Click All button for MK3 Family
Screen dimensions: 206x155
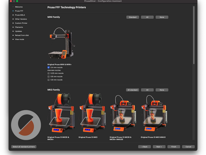click(147, 90)
